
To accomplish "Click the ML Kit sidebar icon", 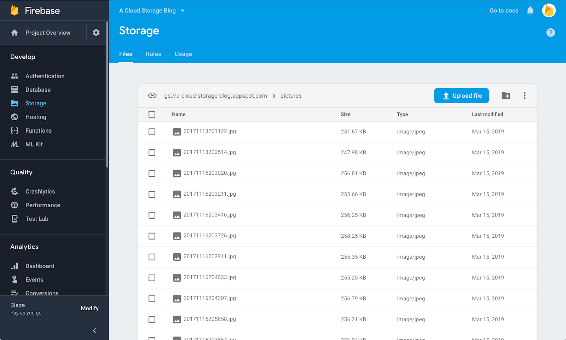I will pyautogui.click(x=15, y=144).
